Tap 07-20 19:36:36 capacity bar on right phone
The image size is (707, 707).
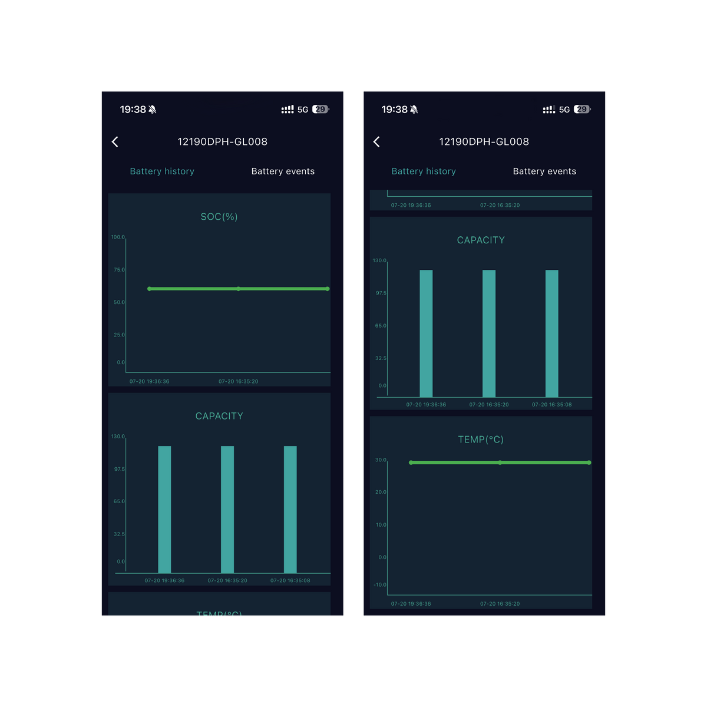426,333
